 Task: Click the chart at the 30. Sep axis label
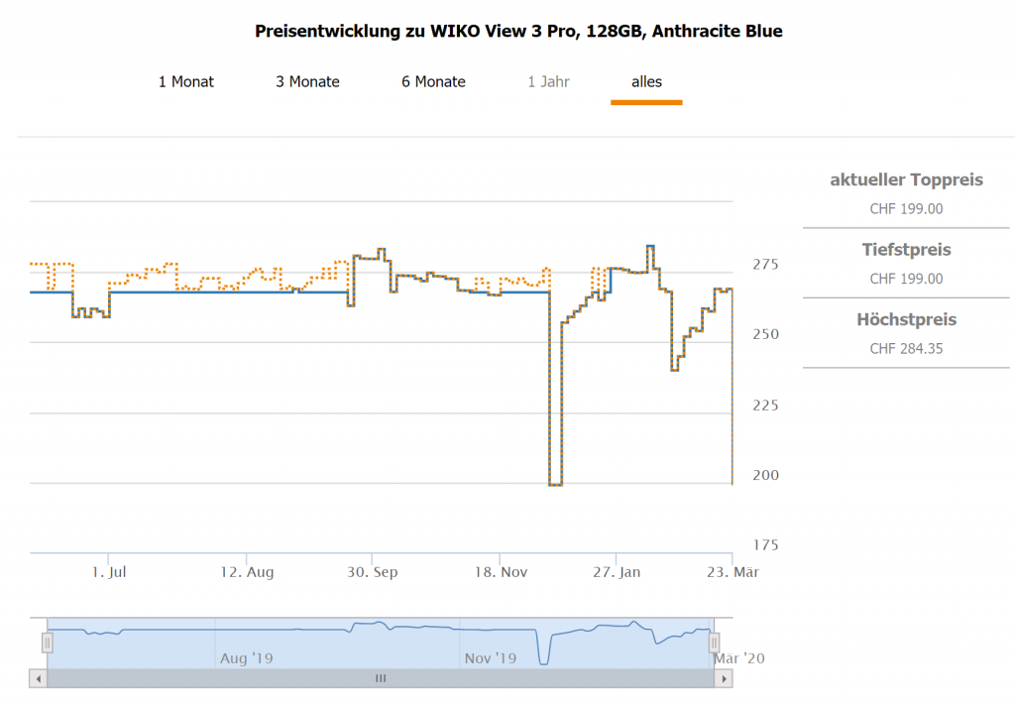(372, 572)
